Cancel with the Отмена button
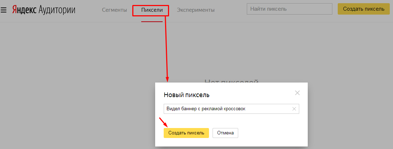Screen dimensions: 393x149 point(225,133)
